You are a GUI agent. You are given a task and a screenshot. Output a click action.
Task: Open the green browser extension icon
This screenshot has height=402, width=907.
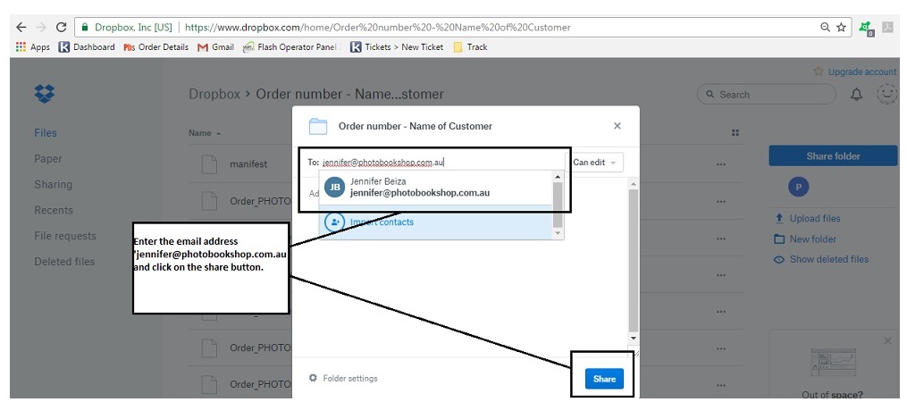(x=866, y=28)
